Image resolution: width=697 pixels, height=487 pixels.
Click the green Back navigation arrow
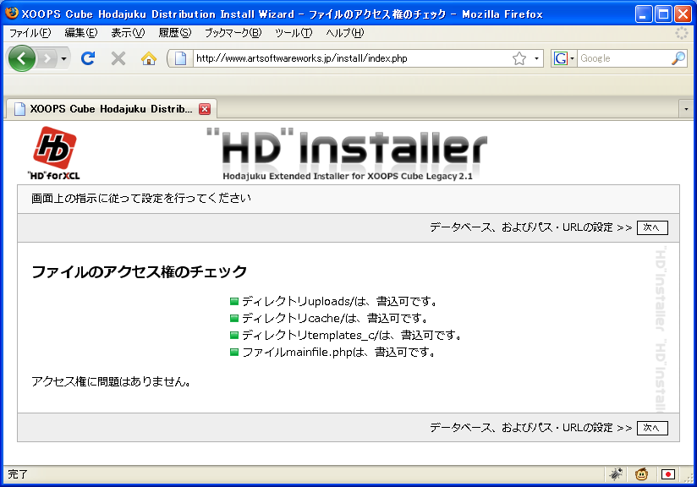tap(21, 58)
